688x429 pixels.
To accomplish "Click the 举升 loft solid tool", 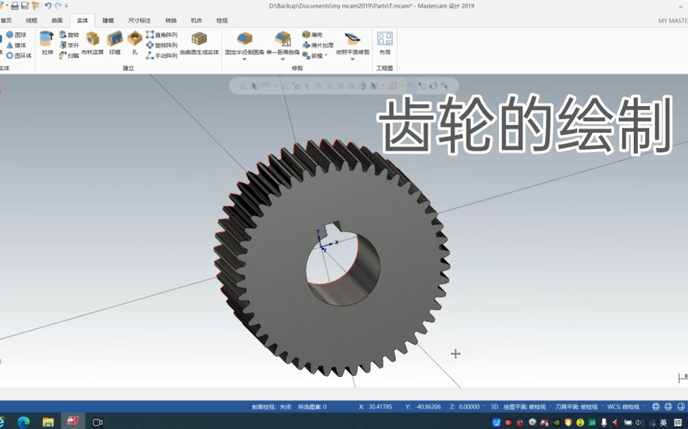I will (69, 45).
